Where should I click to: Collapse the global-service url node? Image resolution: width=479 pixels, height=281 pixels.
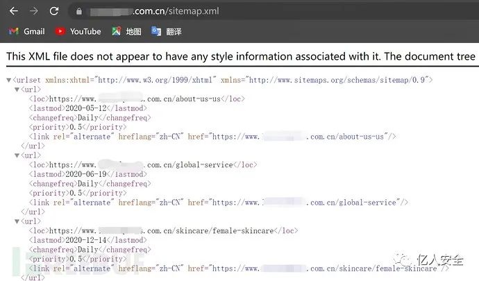(x=17, y=155)
